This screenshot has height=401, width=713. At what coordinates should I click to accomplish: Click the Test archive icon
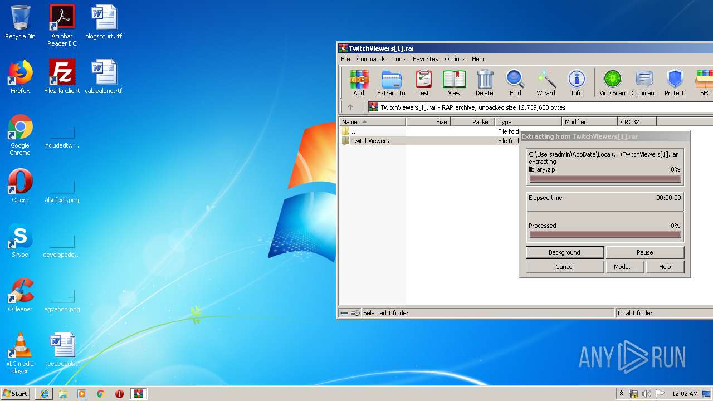point(423,82)
